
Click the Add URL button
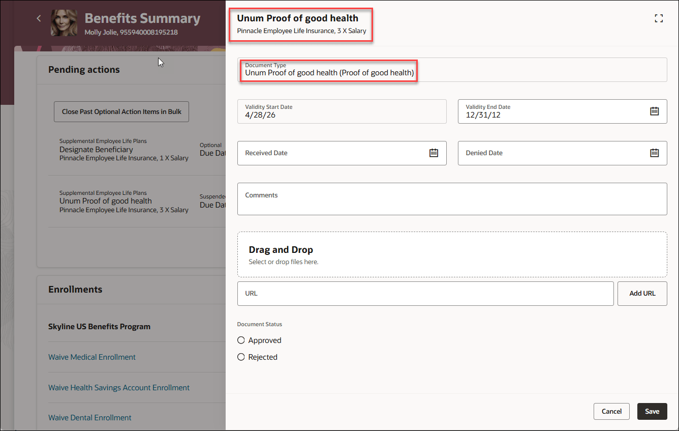tap(642, 294)
